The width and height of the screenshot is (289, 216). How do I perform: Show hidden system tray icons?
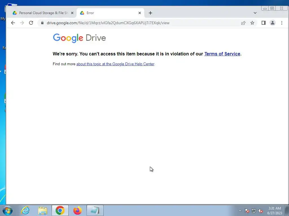point(240,211)
